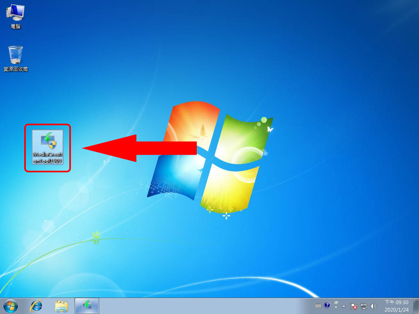The height and width of the screenshot is (314, 419).
Task: Open the blue help question mark icon
Action: pos(327,305)
